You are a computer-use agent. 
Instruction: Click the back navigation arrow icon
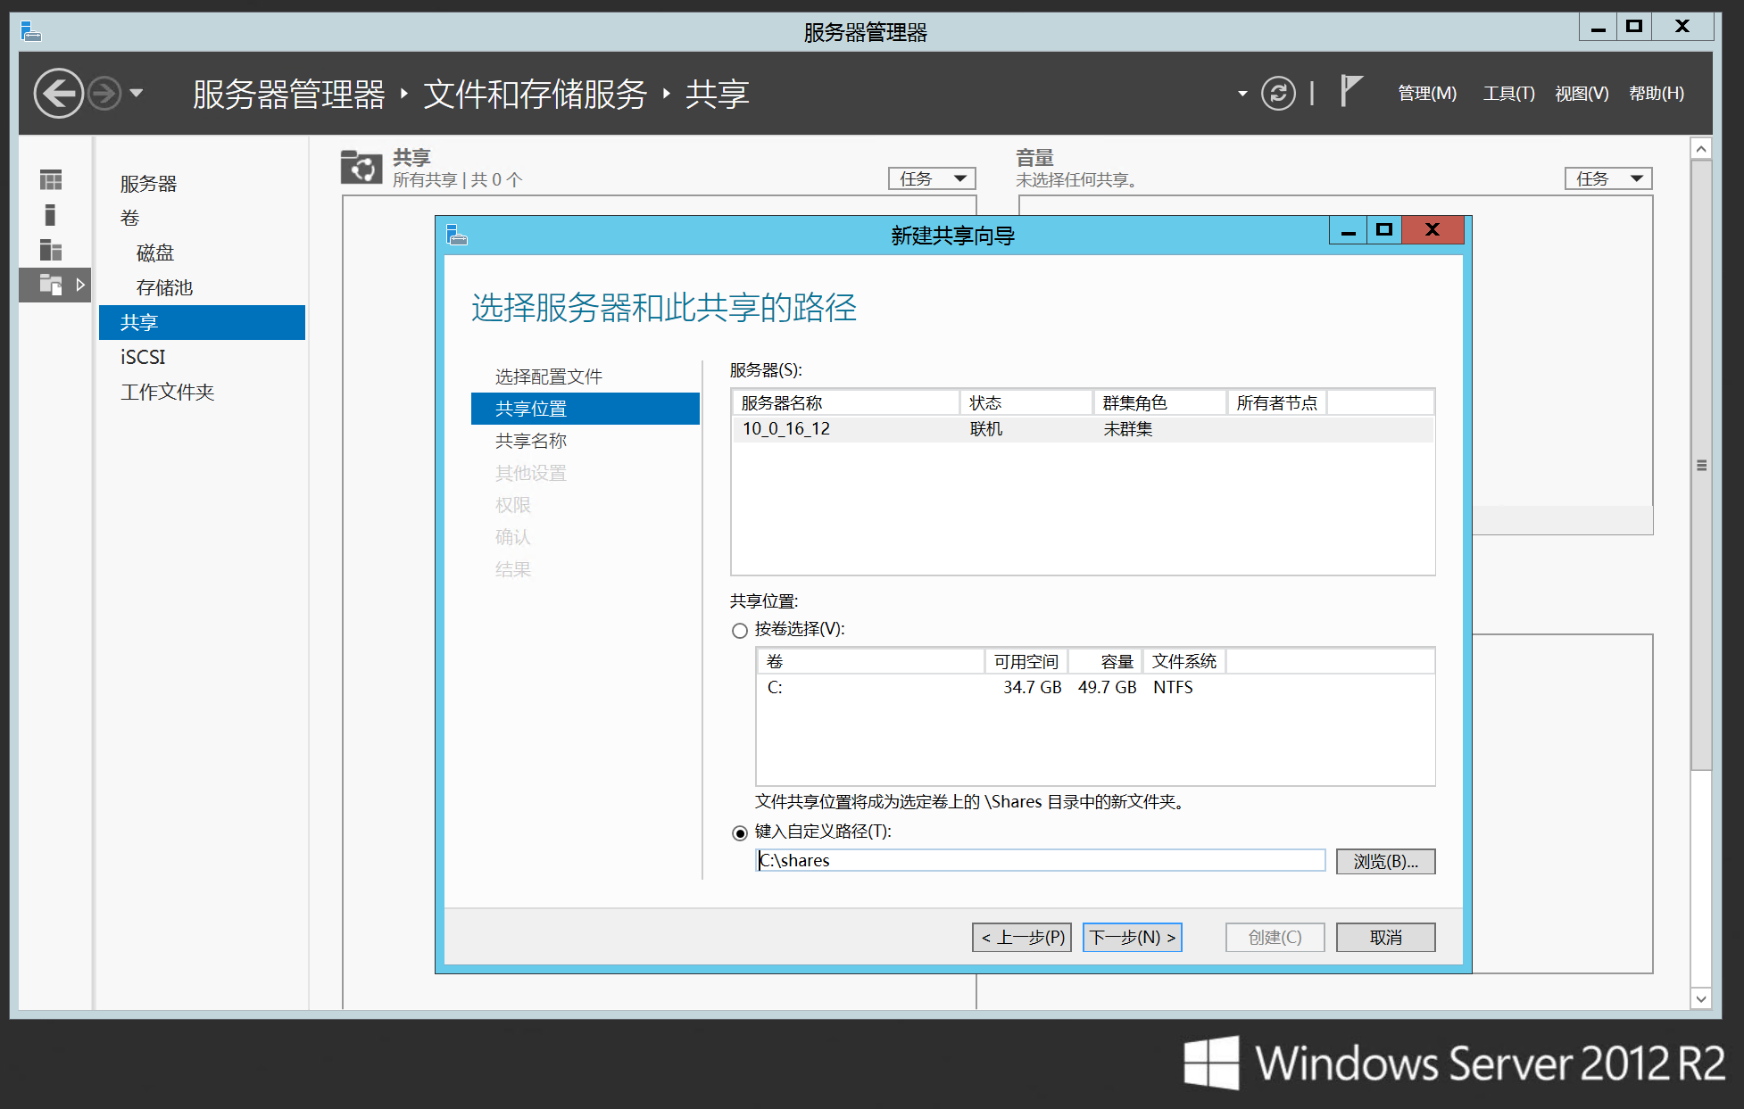(x=59, y=93)
